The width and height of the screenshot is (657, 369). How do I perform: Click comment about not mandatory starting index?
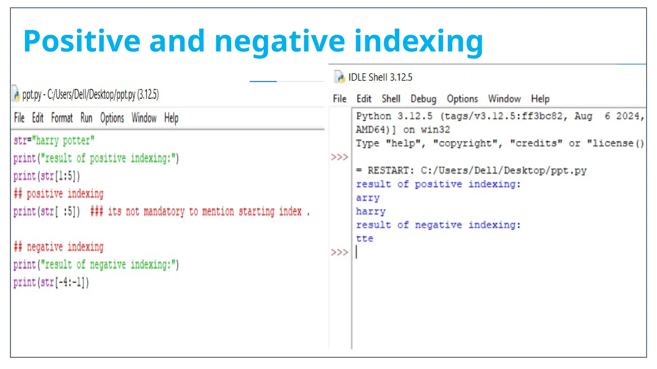click(200, 211)
